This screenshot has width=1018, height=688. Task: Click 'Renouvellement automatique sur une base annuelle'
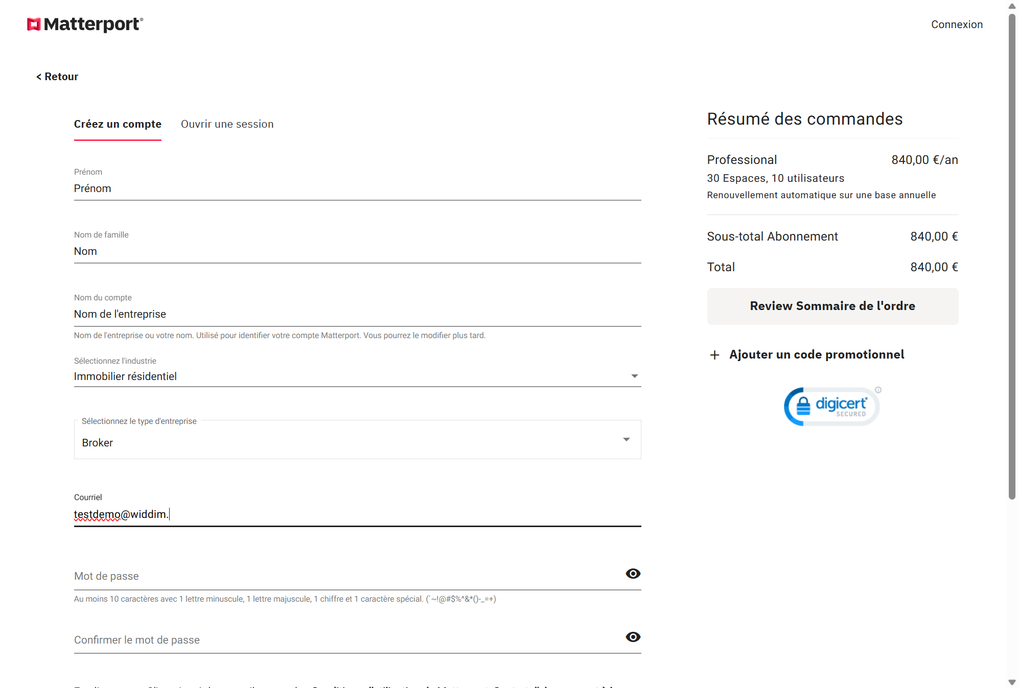coord(821,195)
